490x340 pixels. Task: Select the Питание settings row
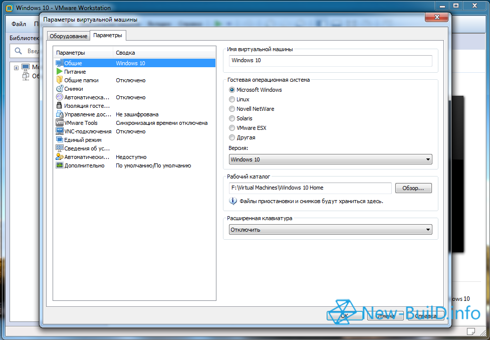[x=135, y=72]
